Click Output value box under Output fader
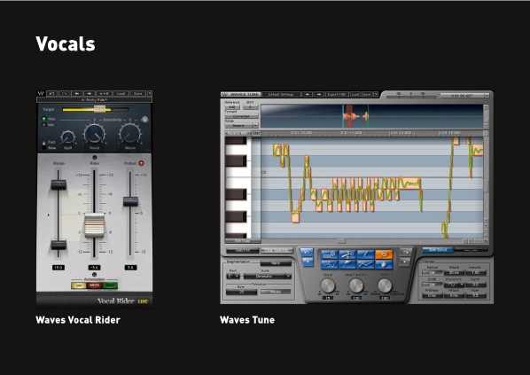 [130, 268]
